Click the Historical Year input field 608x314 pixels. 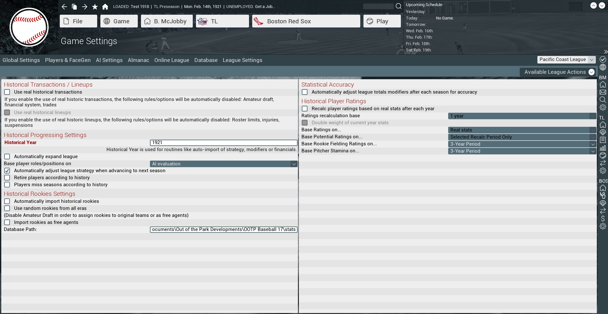click(223, 143)
